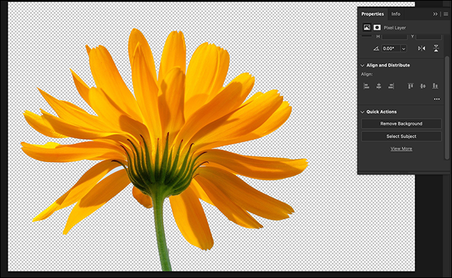Open the Properties panel hamburger menu
Image resolution: width=452 pixels, height=278 pixels.
pyautogui.click(x=446, y=14)
